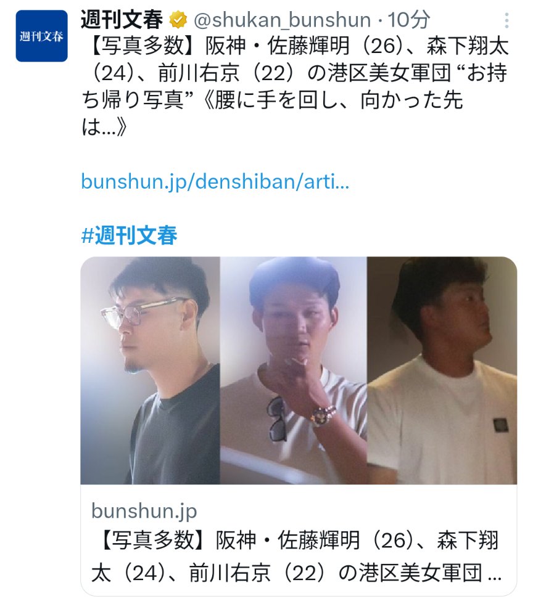The width and height of the screenshot is (533, 601).
Task: Open the bunshun.jp/denshiban article link
Action: (215, 181)
